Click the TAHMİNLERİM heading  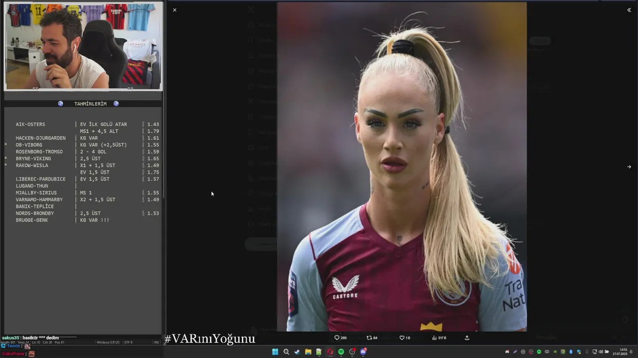pos(90,104)
